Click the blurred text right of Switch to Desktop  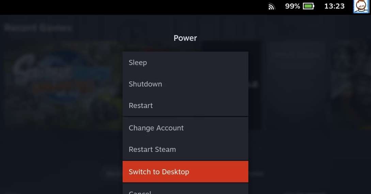coord(256,174)
